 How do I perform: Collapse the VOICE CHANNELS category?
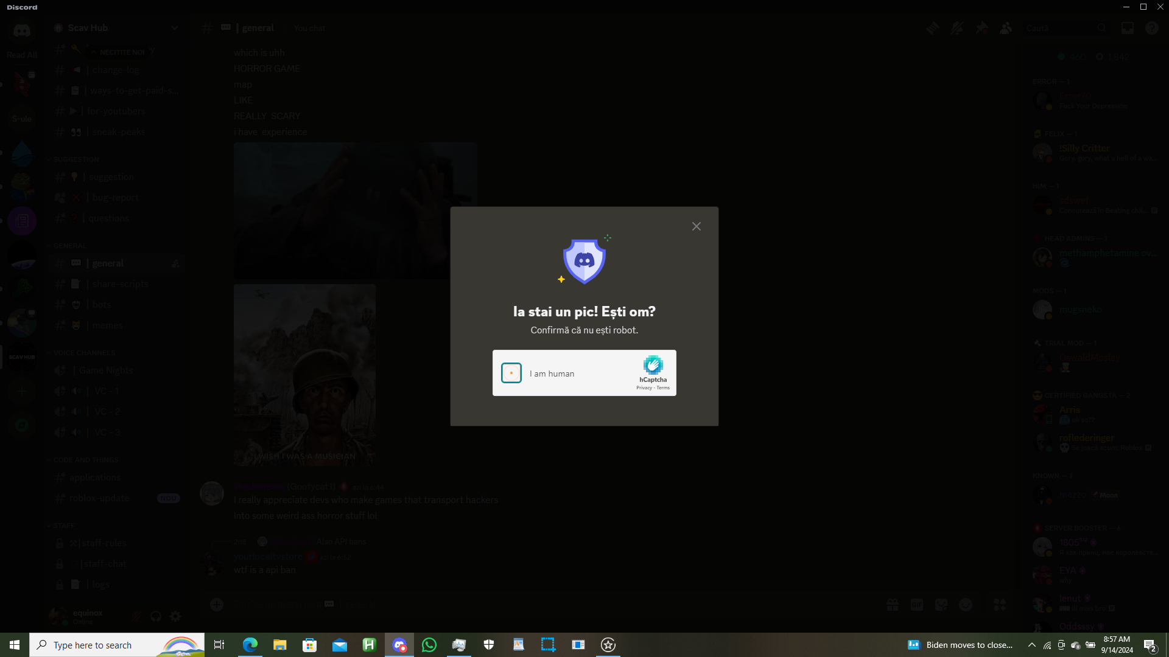pyautogui.click(x=84, y=353)
